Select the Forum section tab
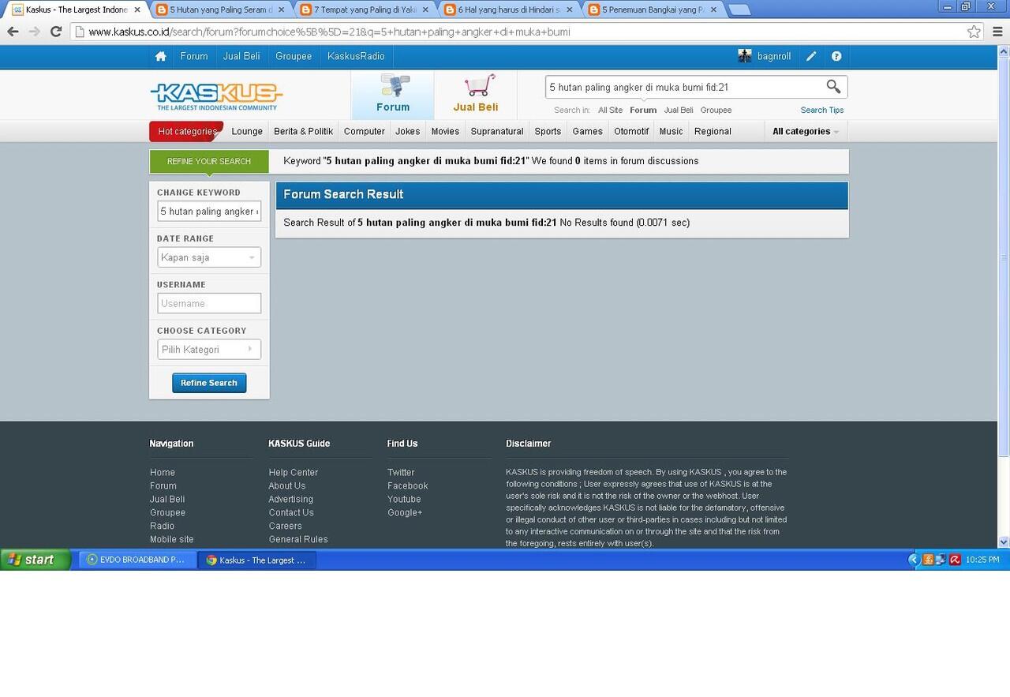Viewport: 1010px width, 697px height. (393, 95)
